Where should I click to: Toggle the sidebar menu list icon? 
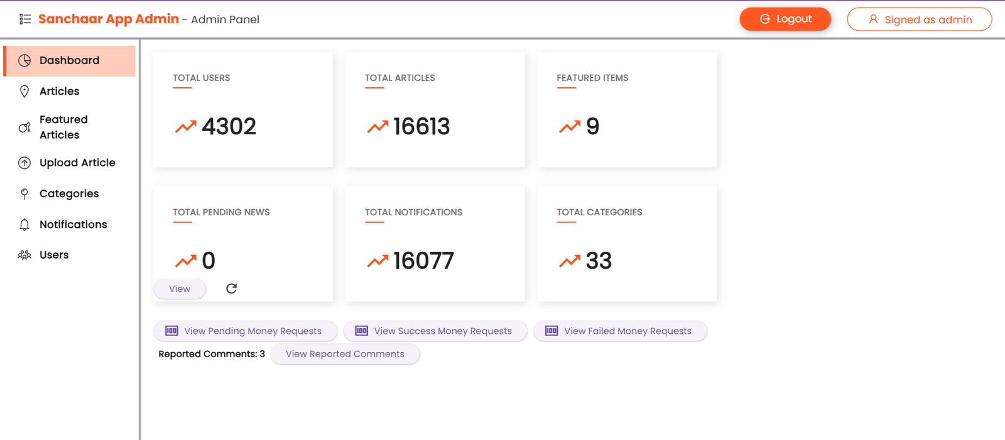25,19
